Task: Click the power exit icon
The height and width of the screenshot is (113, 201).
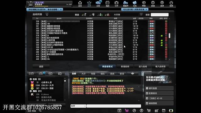Action: [x=171, y=3]
